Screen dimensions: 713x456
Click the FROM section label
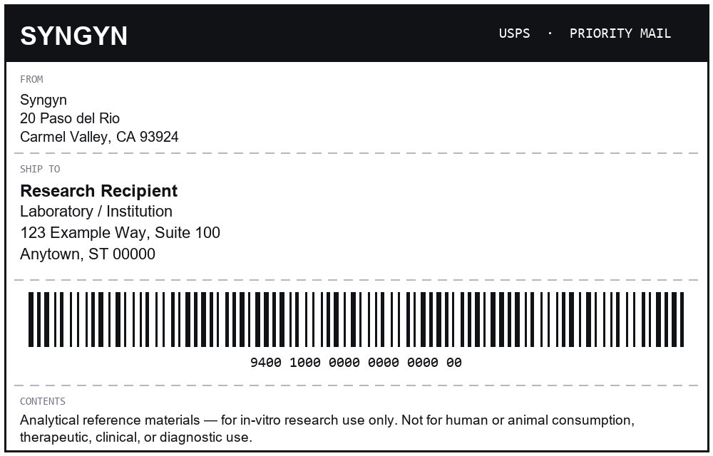(31, 80)
